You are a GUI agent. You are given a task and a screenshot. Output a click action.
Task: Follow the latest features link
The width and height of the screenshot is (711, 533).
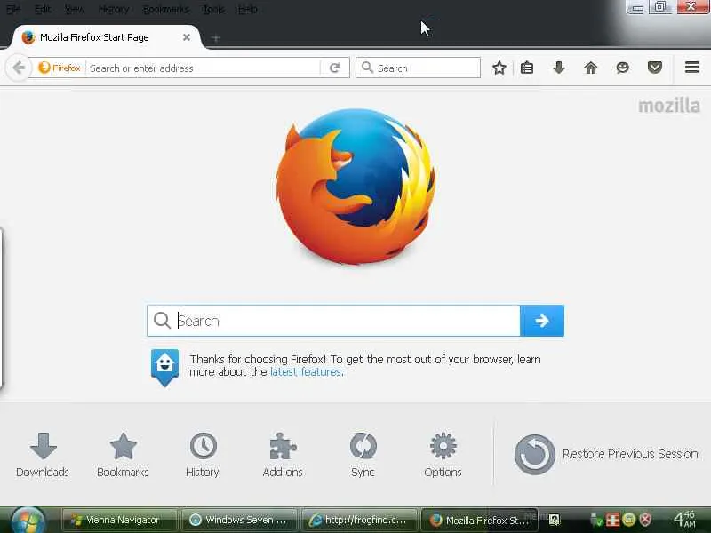306,372
